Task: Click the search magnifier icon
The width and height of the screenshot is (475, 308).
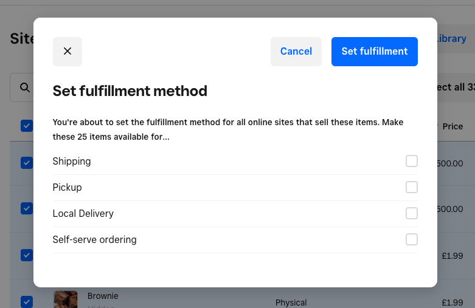Action: pyautogui.click(x=25, y=87)
